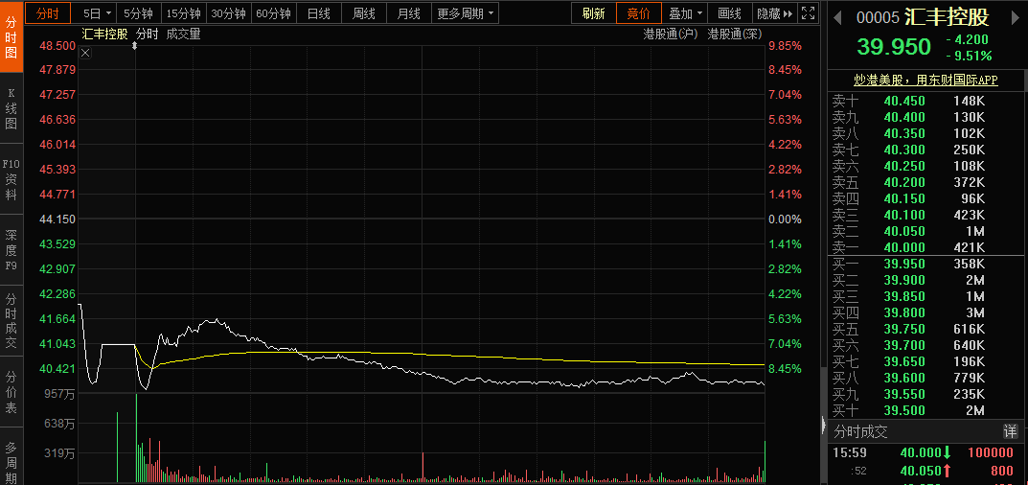Click the current price 39.950
This screenshot has width=1028, height=485.
pos(894,47)
